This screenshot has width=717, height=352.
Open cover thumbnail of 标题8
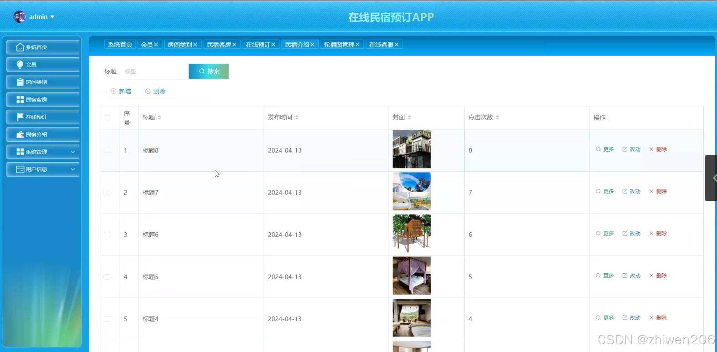click(412, 149)
